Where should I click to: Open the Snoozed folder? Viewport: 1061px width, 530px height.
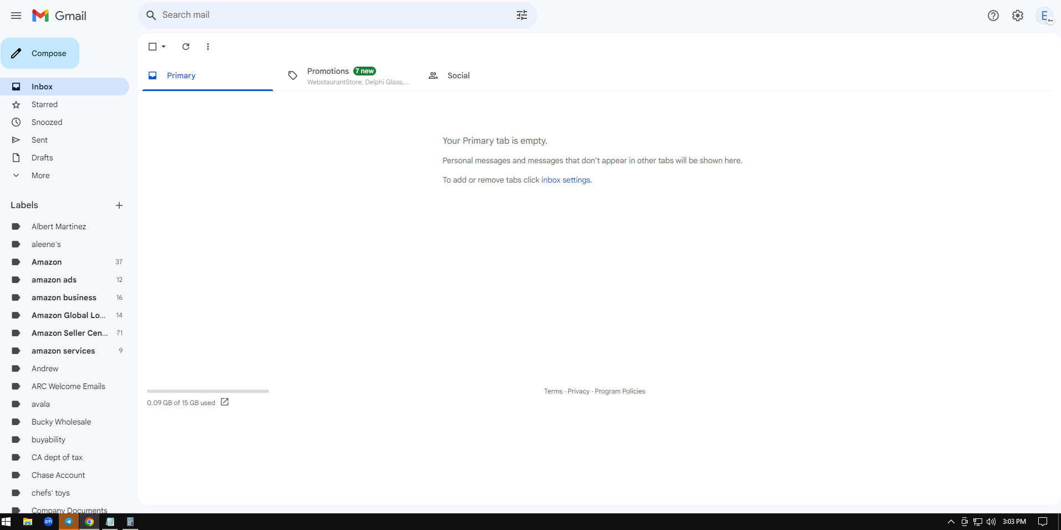64,122
